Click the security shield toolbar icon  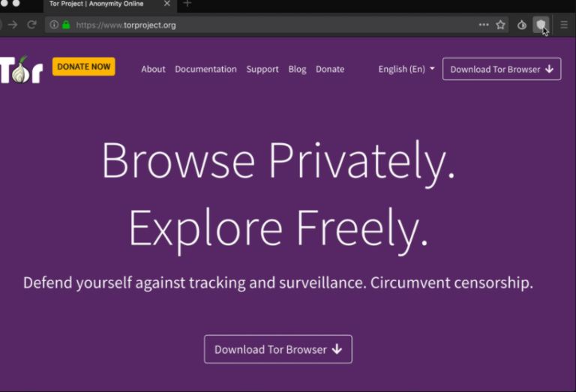click(x=540, y=25)
